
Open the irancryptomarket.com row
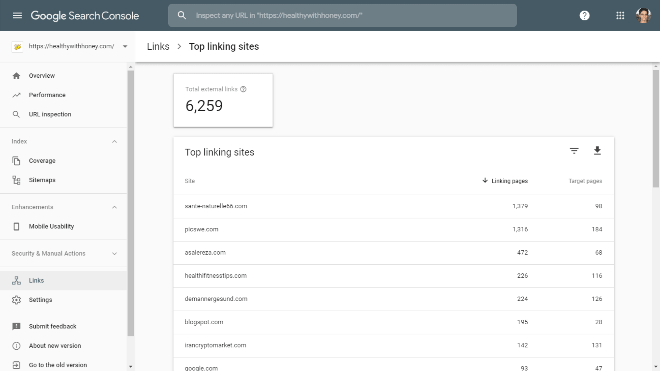click(393, 346)
